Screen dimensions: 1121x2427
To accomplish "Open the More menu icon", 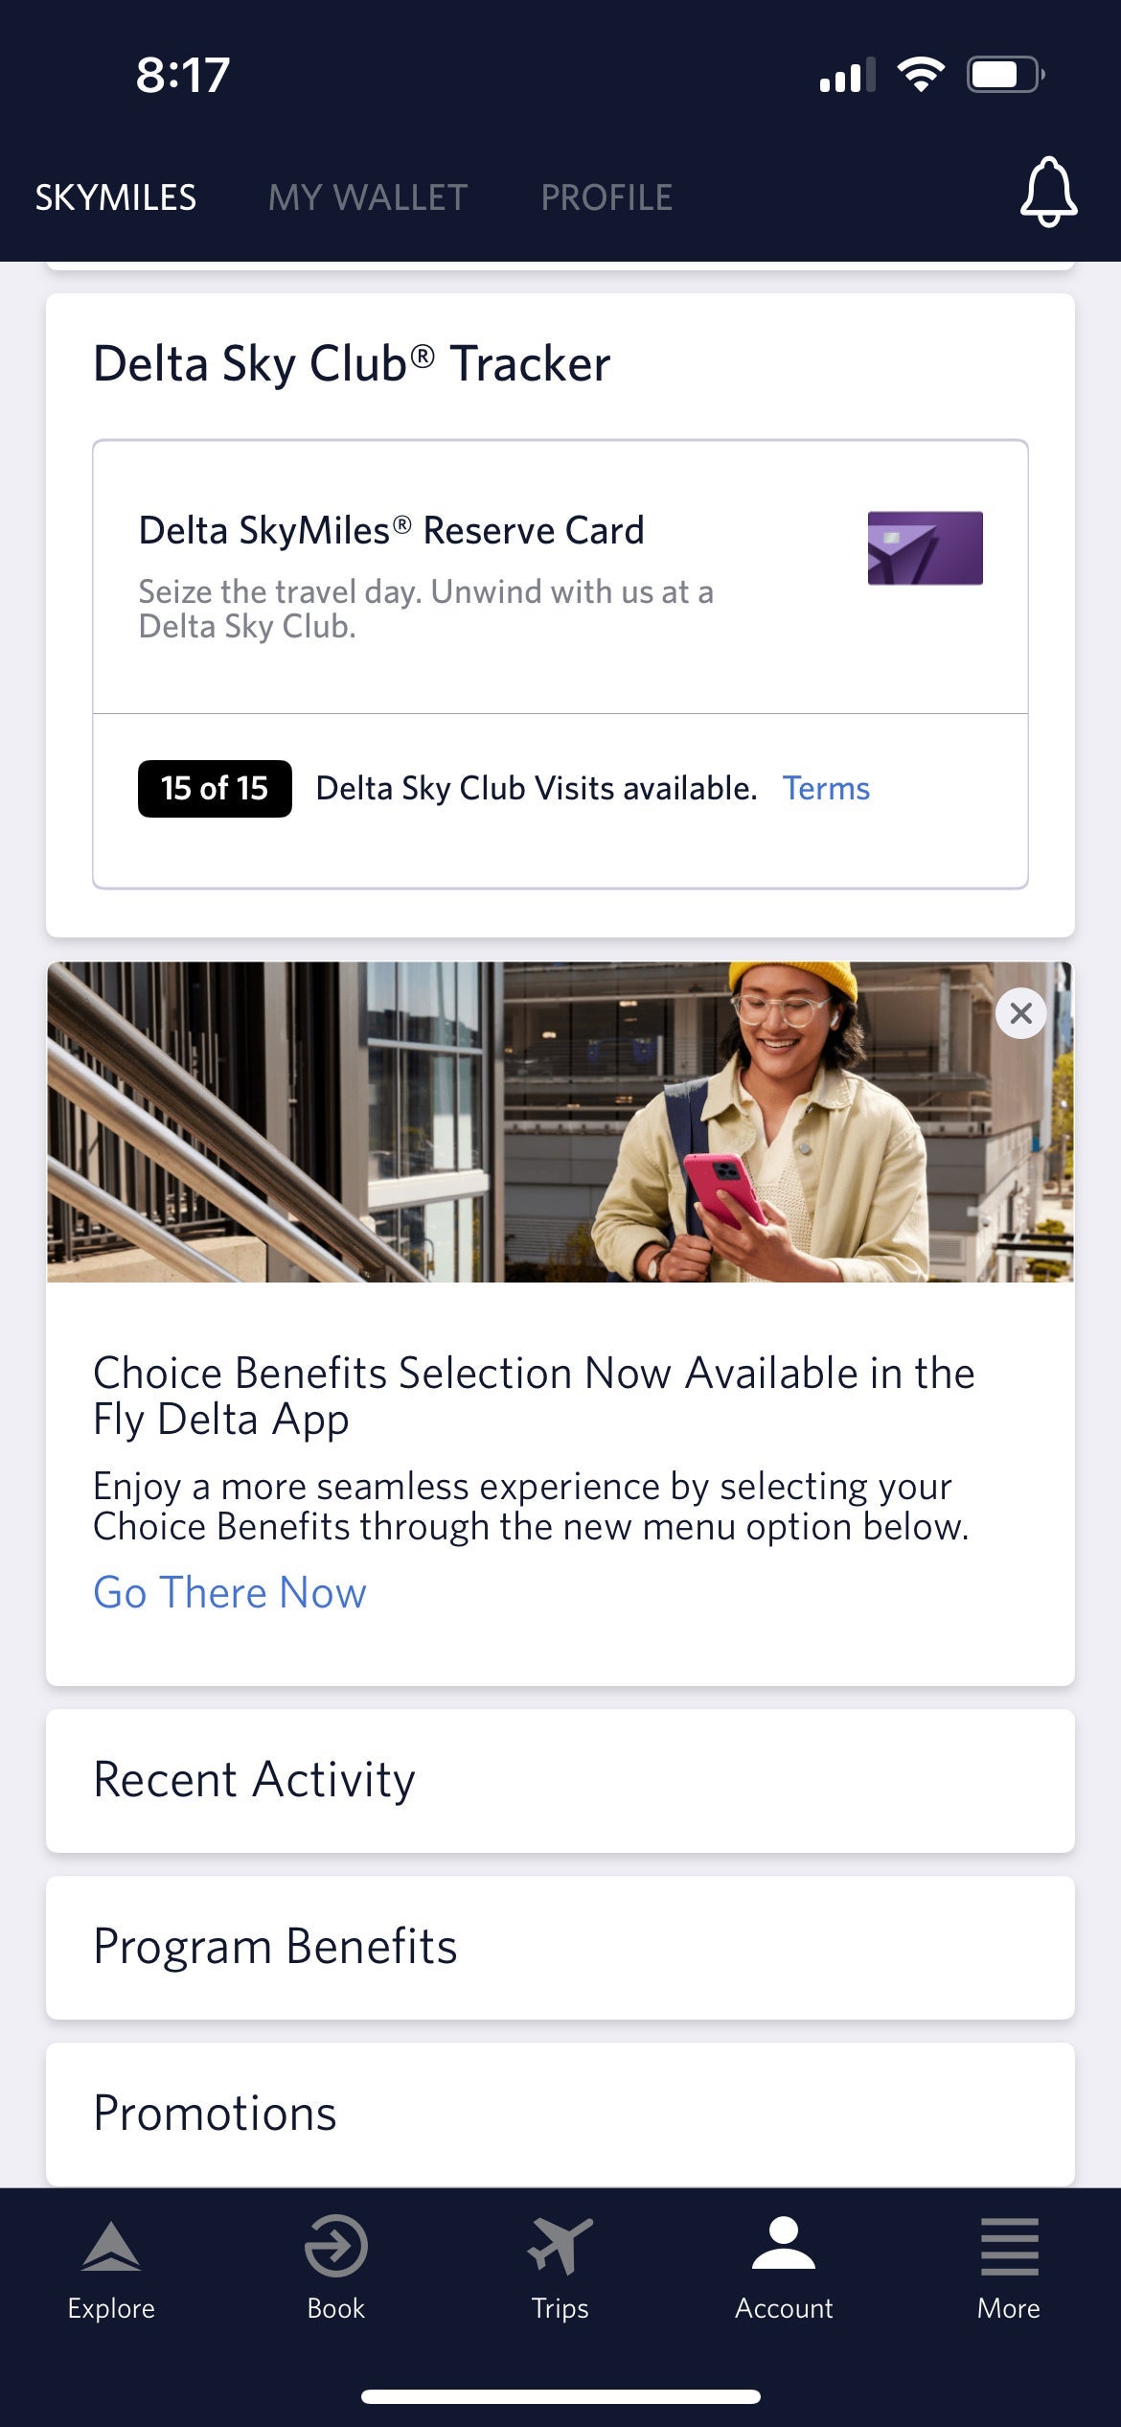I will [x=1009, y=2260].
